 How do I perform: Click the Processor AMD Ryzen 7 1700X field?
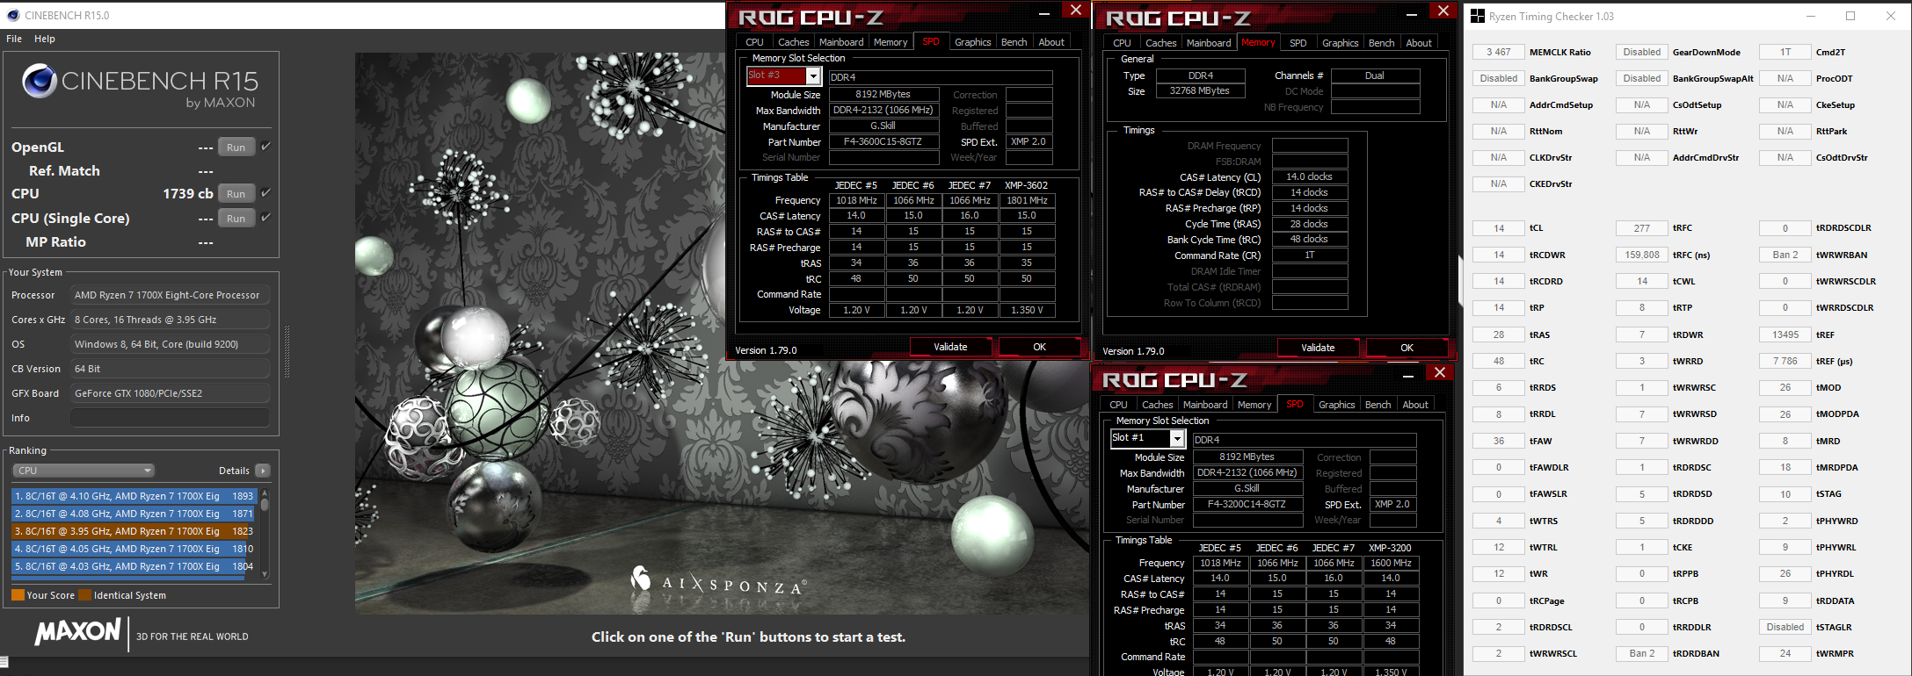click(170, 295)
